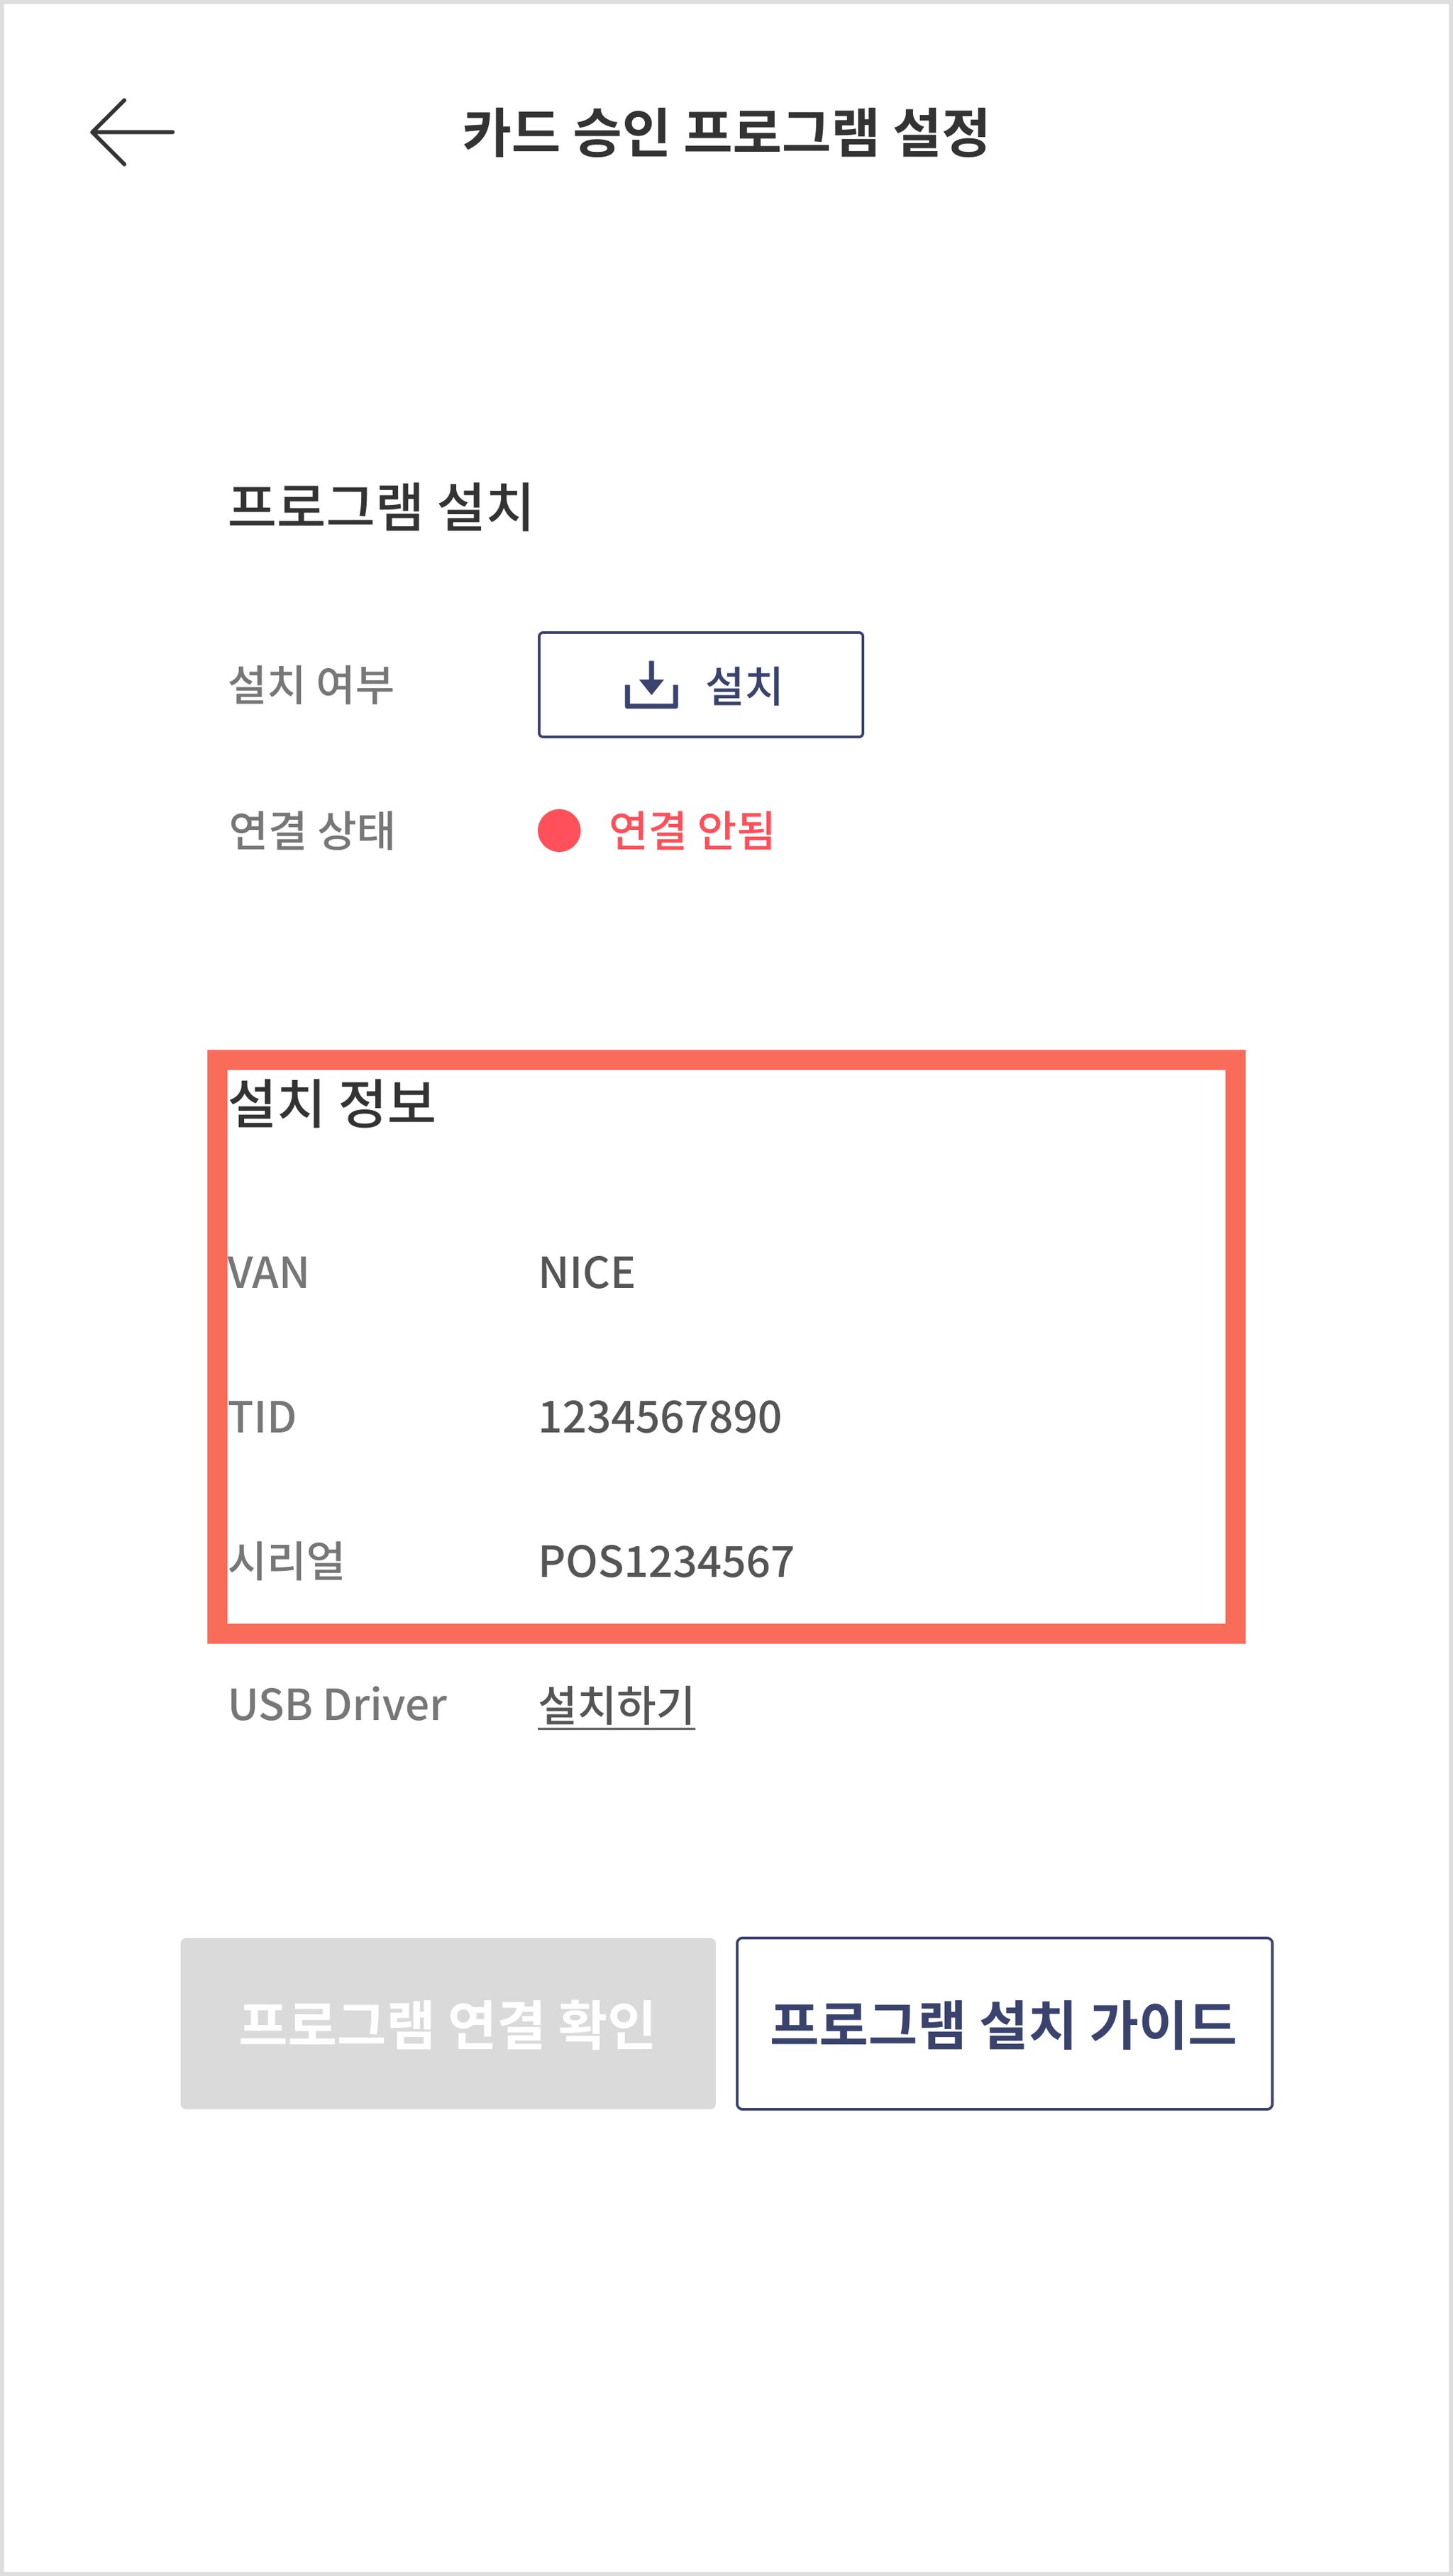Click the 설치 button text
Image resolution: width=1453 pixels, height=2576 pixels.
(743, 686)
